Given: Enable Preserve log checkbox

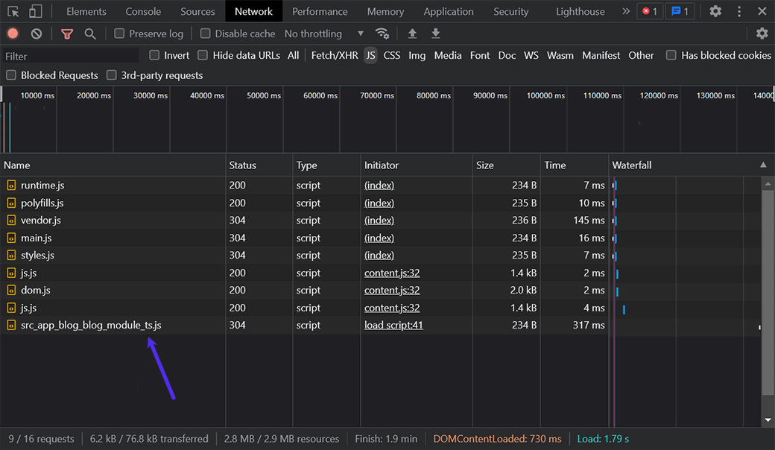Looking at the screenshot, I should (119, 34).
